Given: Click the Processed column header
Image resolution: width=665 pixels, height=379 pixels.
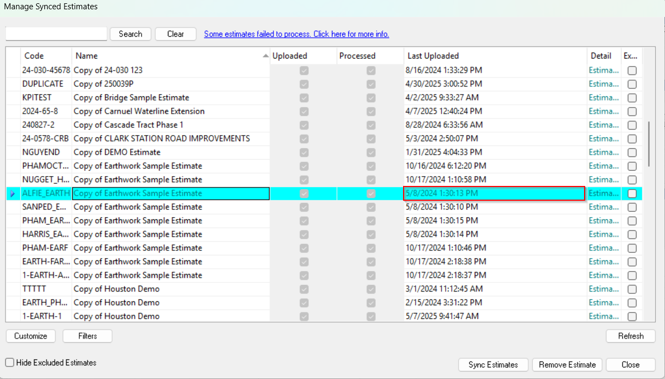Looking at the screenshot, I should click(x=369, y=56).
